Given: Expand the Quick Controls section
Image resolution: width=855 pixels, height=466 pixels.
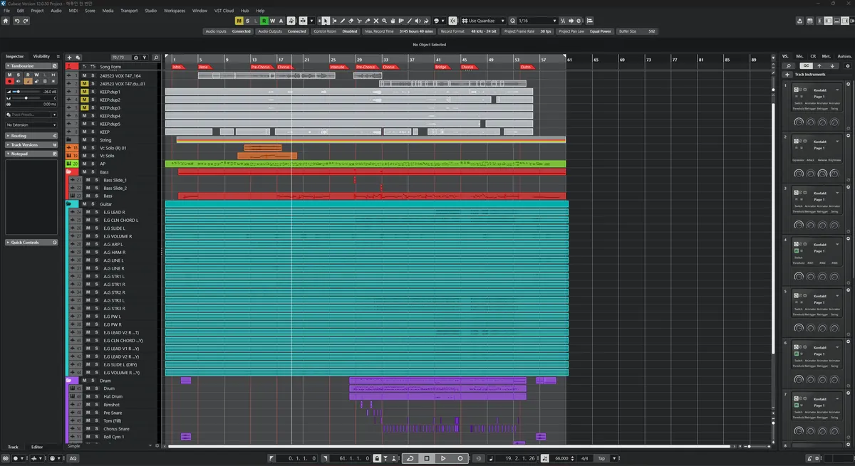Looking at the screenshot, I should click(31, 243).
